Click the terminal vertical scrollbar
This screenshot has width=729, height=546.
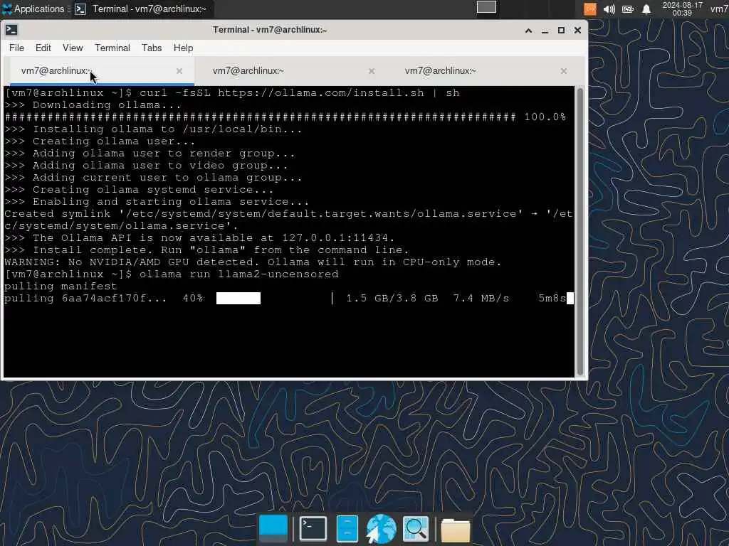tap(579, 231)
